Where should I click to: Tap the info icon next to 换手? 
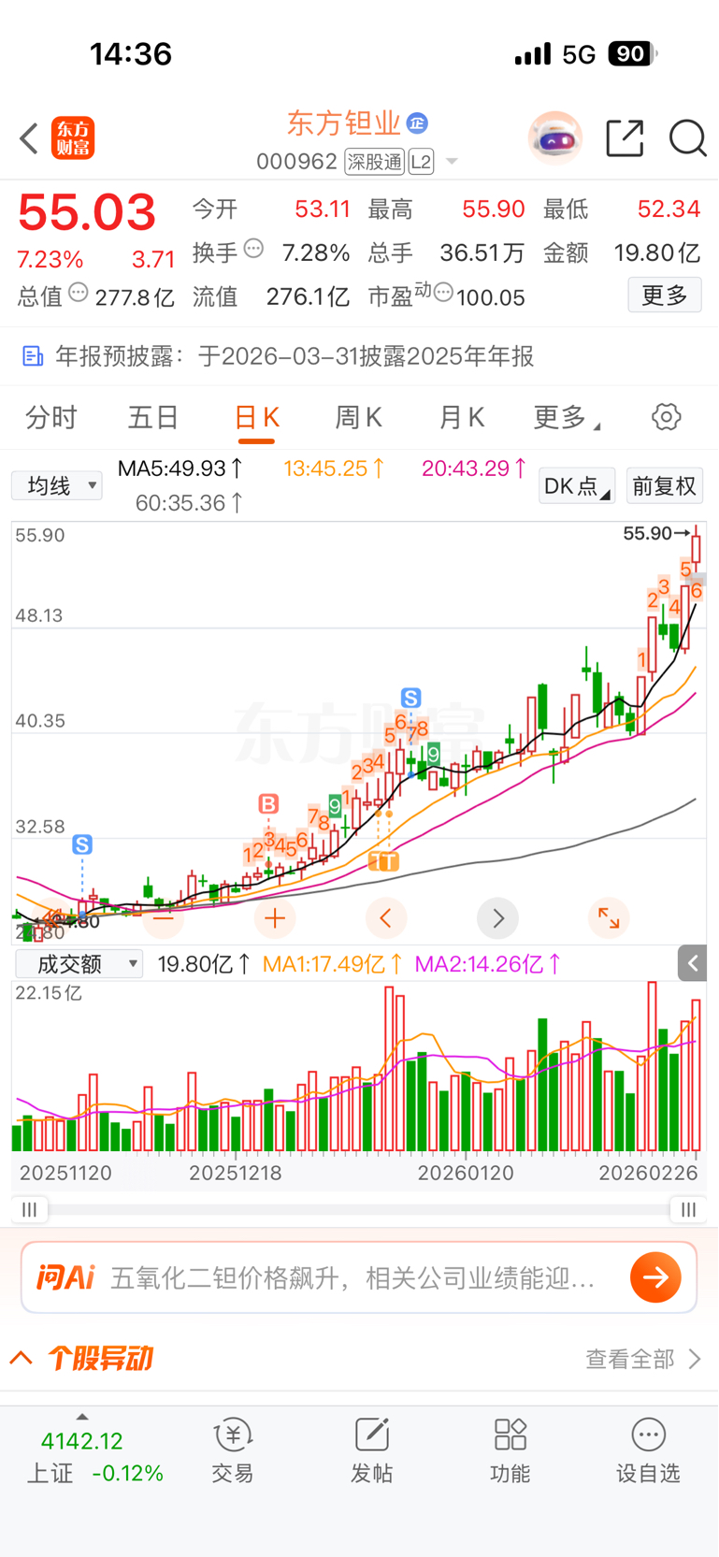coord(253,249)
